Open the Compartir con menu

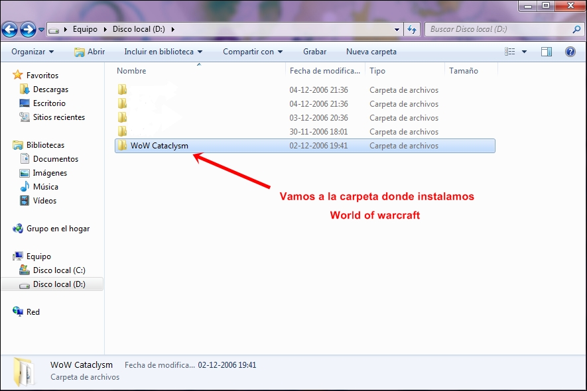(253, 52)
